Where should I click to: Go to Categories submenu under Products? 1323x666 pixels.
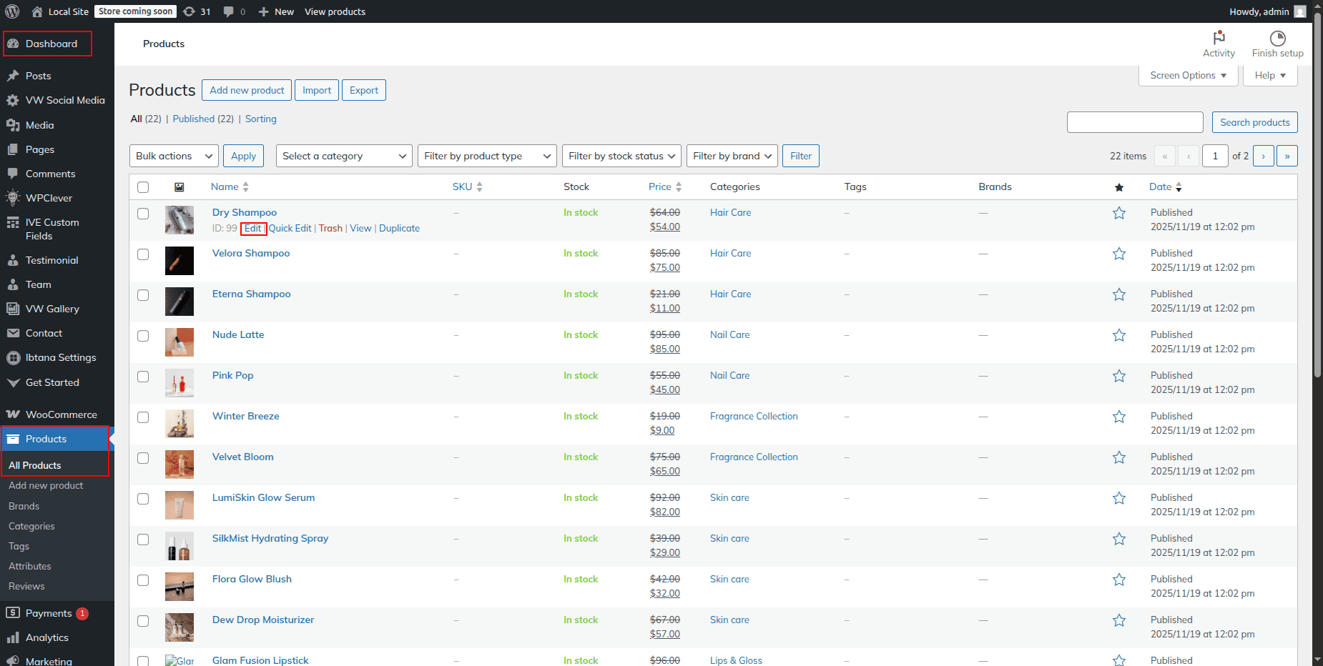coord(31,526)
